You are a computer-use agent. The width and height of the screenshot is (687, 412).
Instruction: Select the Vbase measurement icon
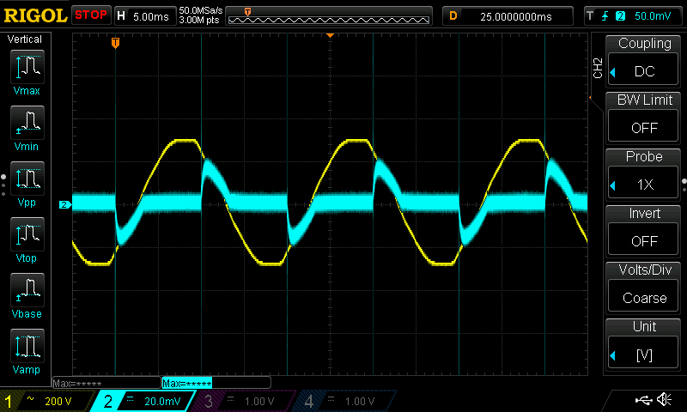27,290
